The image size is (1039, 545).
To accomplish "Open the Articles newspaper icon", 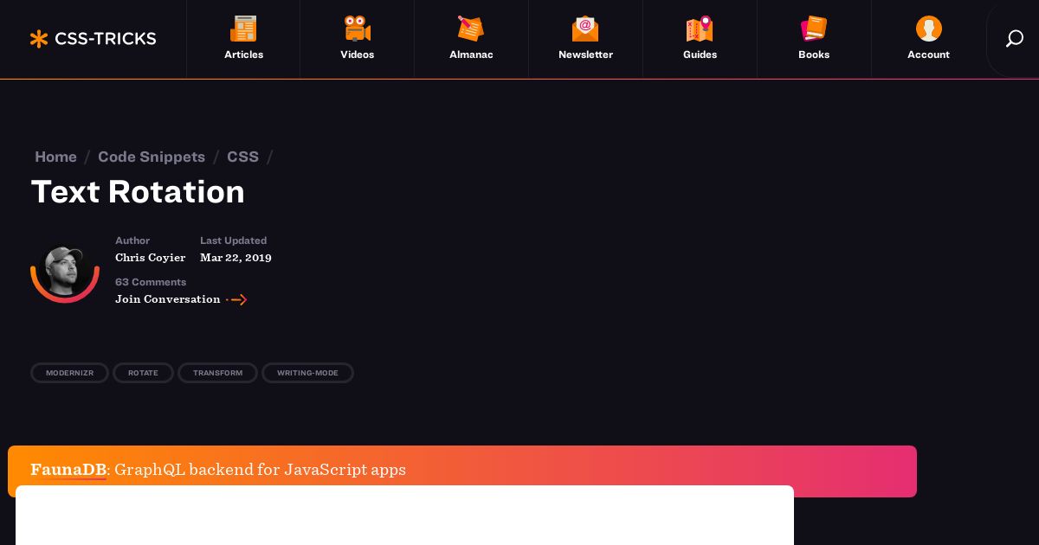I will [x=243, y=29].
